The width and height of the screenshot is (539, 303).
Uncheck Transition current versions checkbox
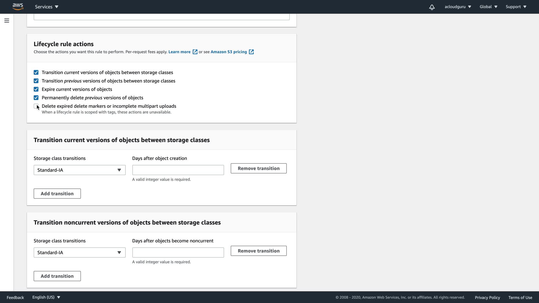coord(36,73)
